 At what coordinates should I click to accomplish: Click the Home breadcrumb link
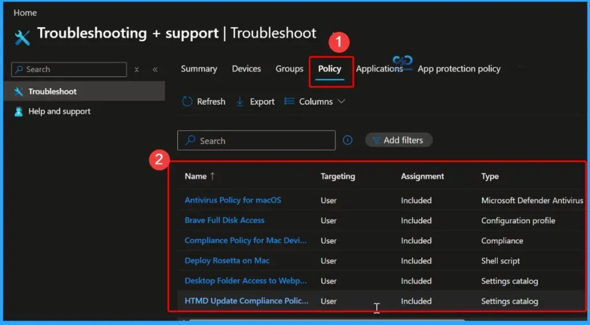tap(25, 13)
